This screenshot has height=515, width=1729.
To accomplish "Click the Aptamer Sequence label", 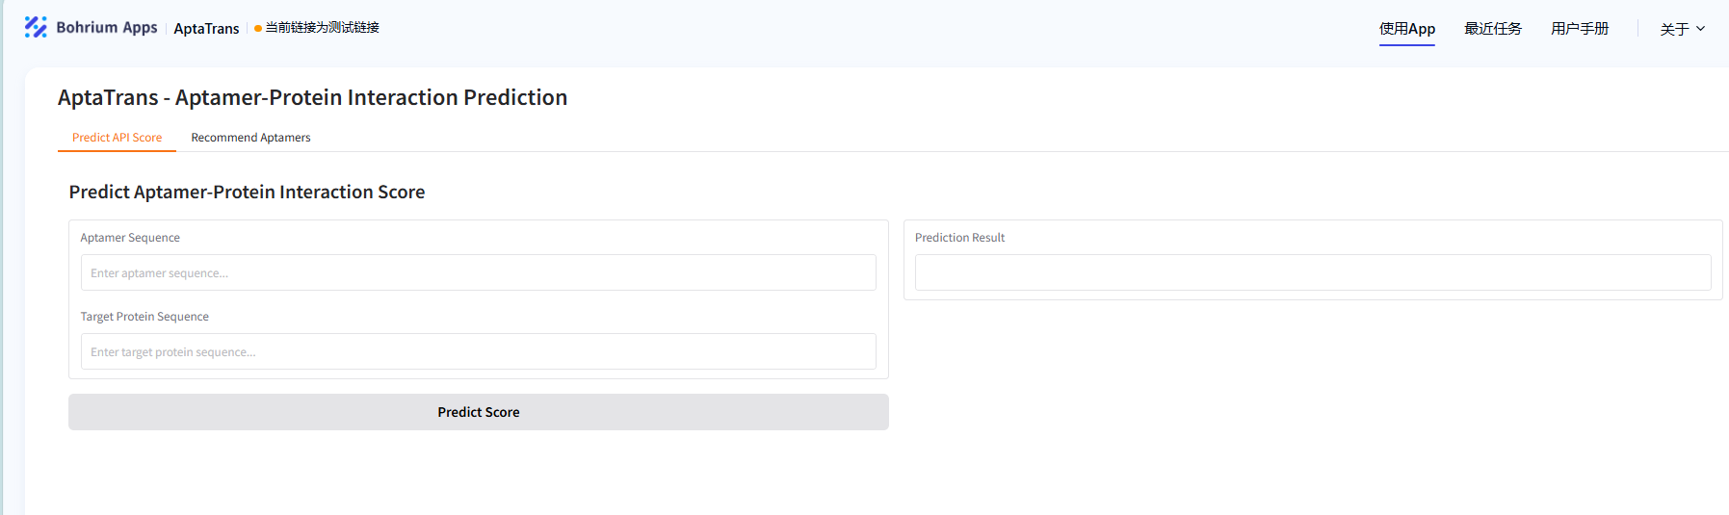I will pos(130,238).
